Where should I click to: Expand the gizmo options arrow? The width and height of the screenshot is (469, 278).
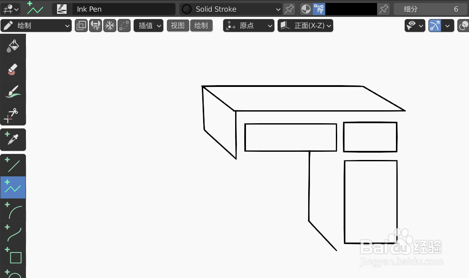click(447, 26)
